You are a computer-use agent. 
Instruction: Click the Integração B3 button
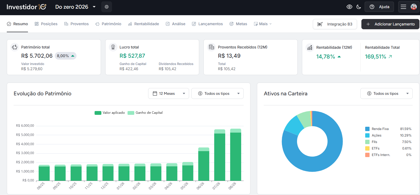[335, 24]
